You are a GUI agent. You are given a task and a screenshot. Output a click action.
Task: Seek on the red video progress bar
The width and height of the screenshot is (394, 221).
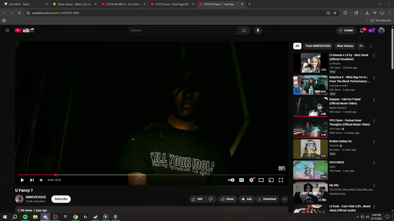click(x=151, y=175)
